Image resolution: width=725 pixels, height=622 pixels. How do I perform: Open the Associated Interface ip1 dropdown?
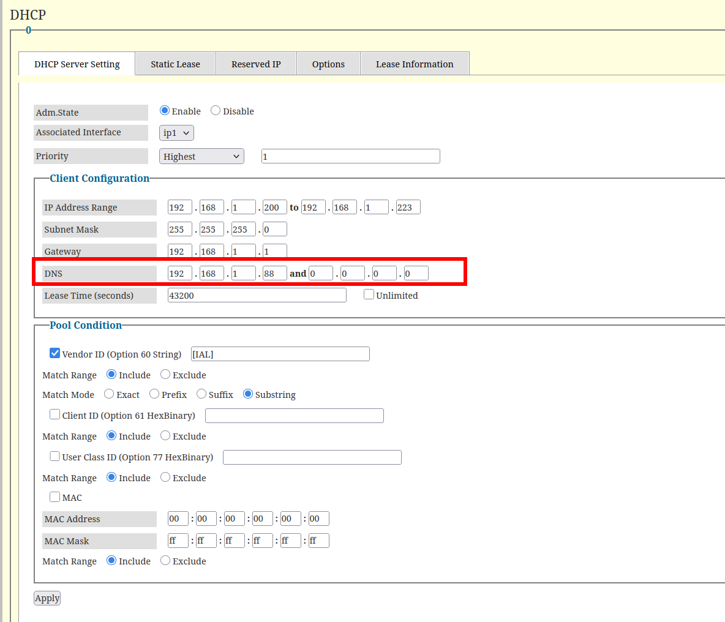click(x=176, y=133)
